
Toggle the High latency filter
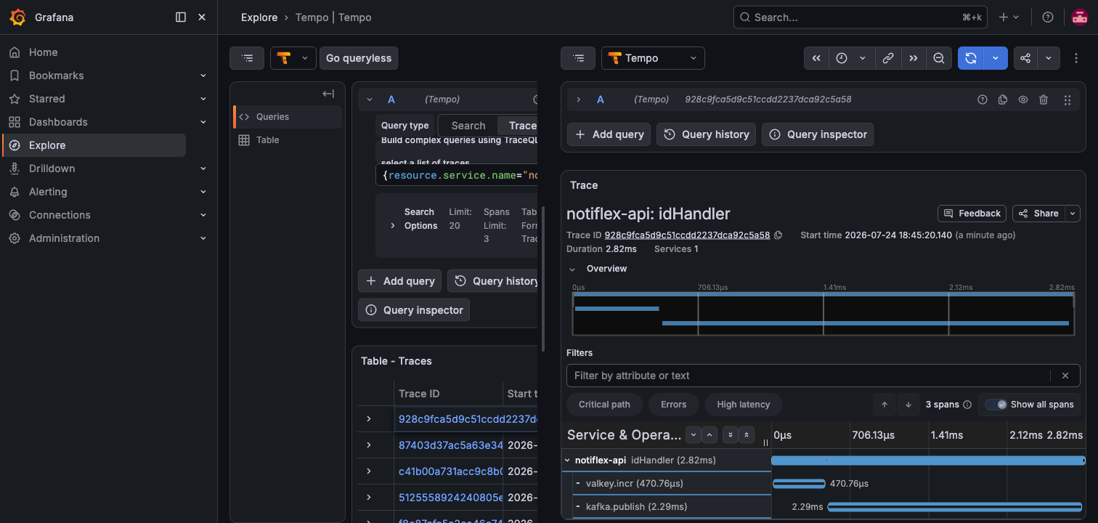[743, 405]
